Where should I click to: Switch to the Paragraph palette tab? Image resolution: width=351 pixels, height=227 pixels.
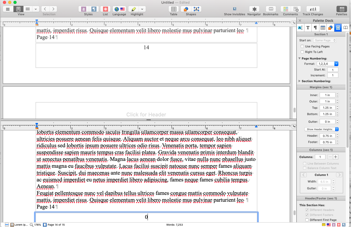click(x=315, y=27)
